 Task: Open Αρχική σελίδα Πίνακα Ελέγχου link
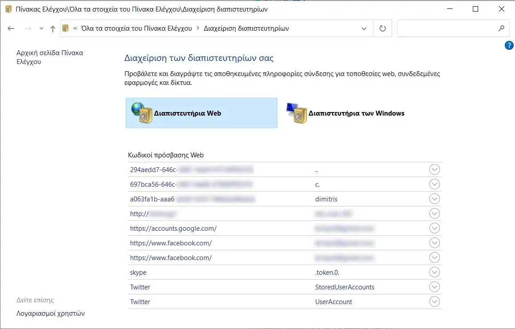pyautogui.click(x=50, y=57)
